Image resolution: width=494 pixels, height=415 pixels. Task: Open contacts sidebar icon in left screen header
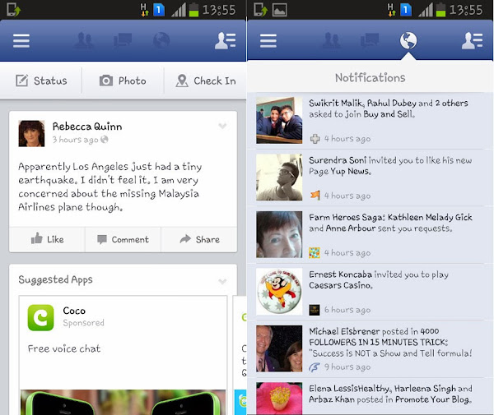(226, 40)
